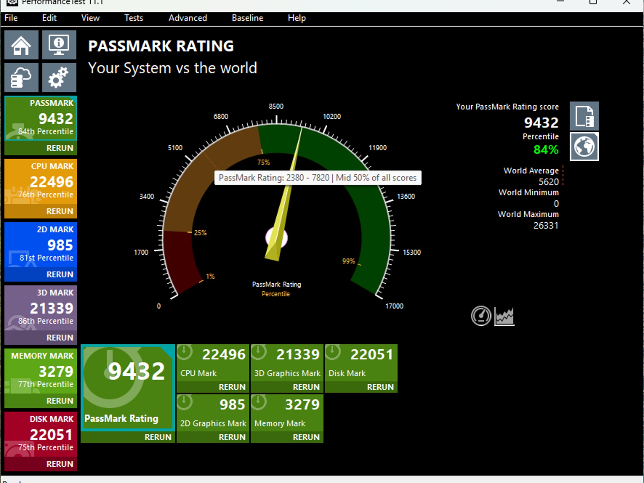Select the 3D MARK 21339 sidebar tile

coord(41,308)
